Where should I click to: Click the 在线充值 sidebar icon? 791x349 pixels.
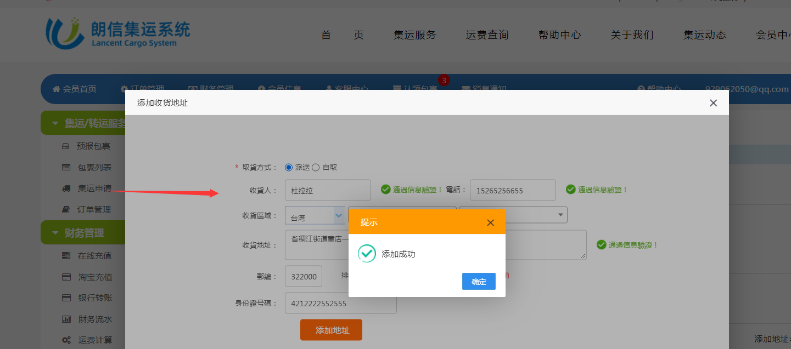point(66,256)
